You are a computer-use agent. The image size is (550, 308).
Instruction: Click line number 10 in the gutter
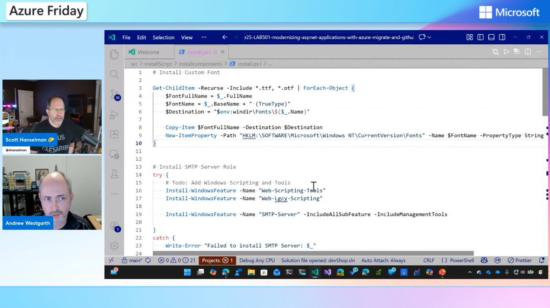pyautogui.click(x=139, y=143)
